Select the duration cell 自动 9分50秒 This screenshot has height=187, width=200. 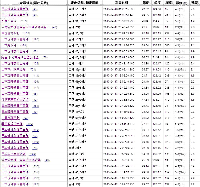[77, 118]
